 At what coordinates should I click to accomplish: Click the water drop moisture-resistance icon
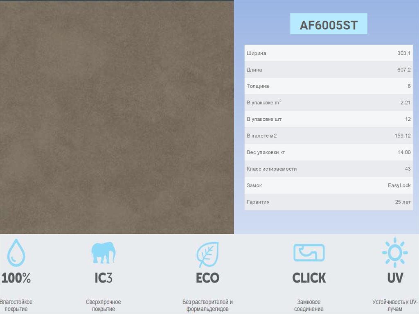click(16, 253)
